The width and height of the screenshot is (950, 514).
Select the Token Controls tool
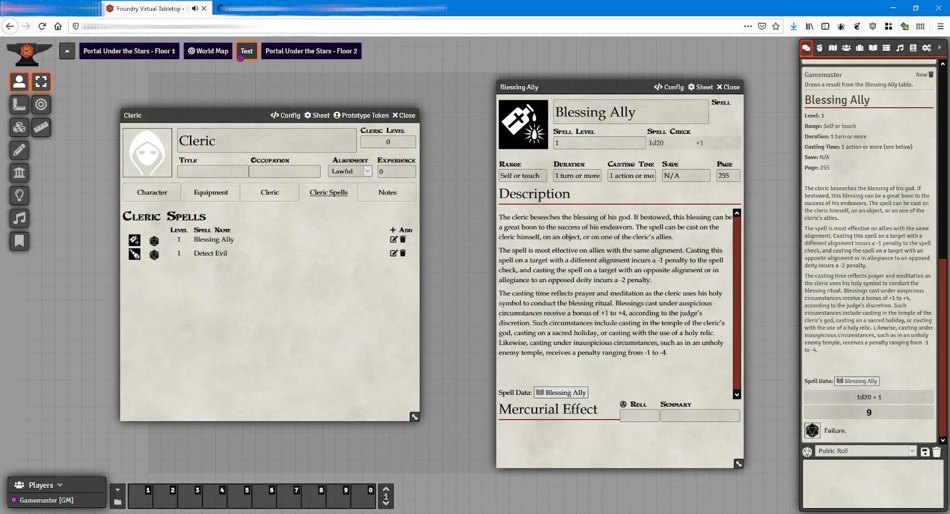19,82
